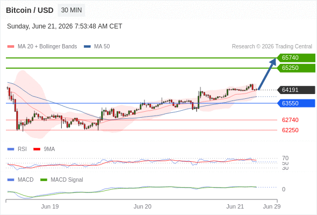The width and height of the screenshot is (317, 215).
Task: Select the 63550 blue pivot label
Action: (296, 103)
